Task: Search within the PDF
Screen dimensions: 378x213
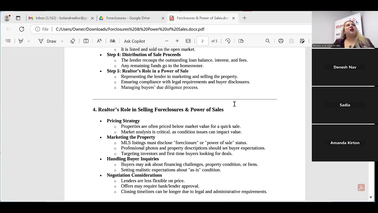Action: tap(268, 41)
